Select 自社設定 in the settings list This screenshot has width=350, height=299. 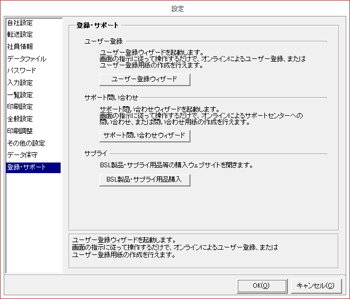pyautogui.click(x=34, y=22)
